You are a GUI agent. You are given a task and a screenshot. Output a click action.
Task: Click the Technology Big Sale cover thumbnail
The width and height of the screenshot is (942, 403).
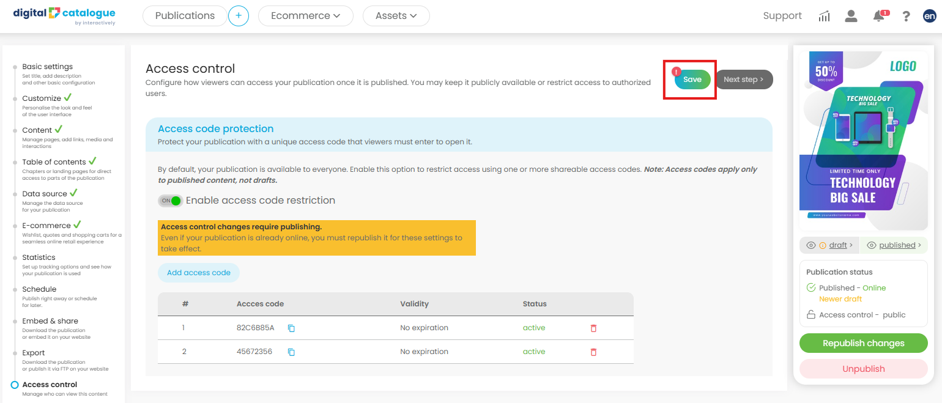tap(863, 139)
